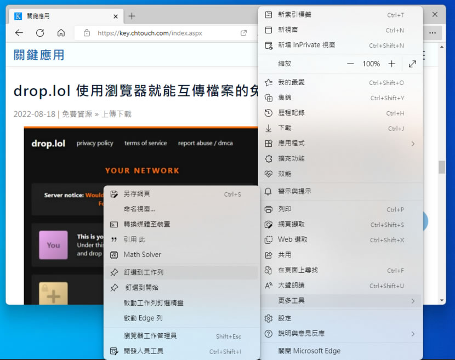Choose 釘選到開始 pin entry

(x=181, y=288)
